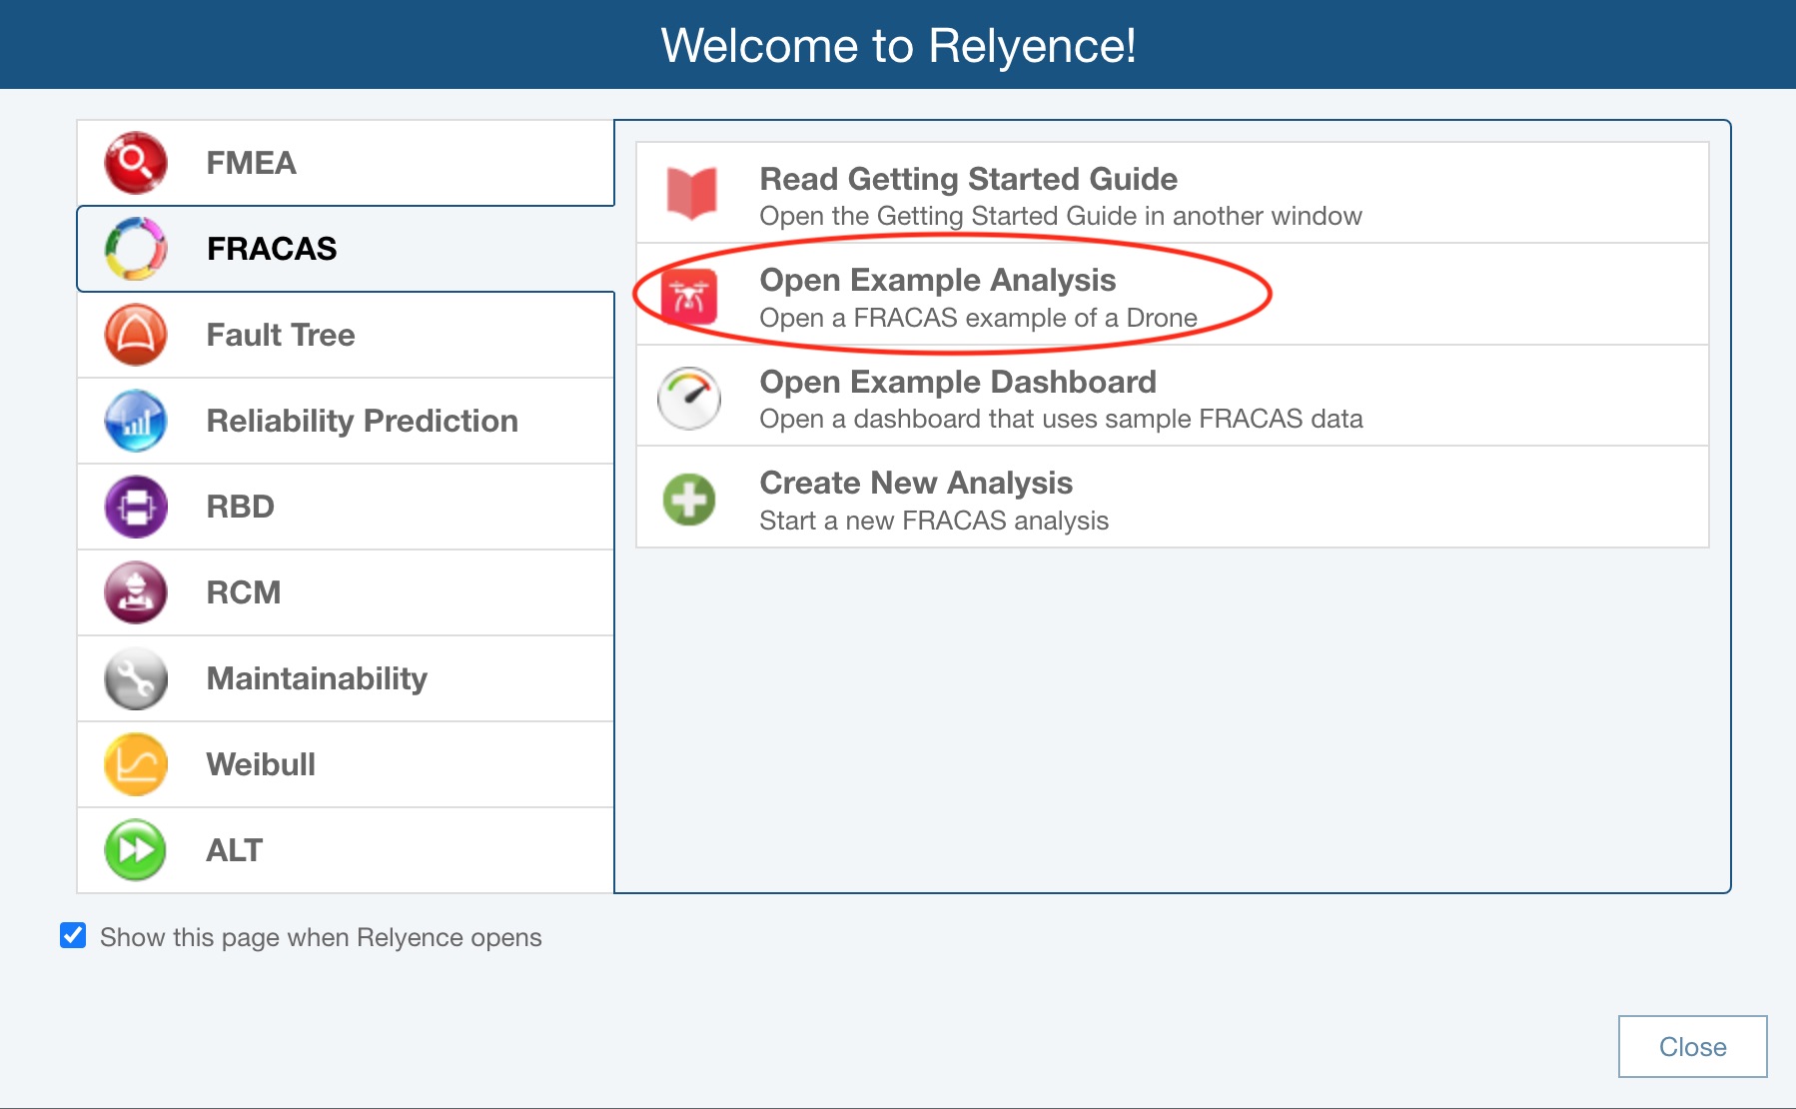Select the dashboard gauge icon
The image size is (1796, 1109).
coord(689,398)
